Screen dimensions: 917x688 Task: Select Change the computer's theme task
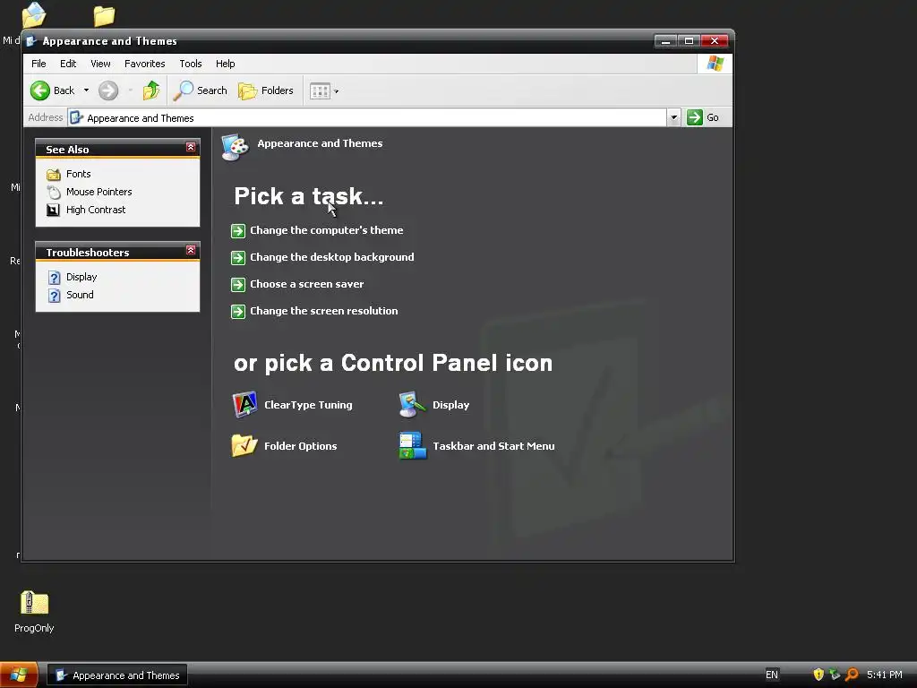tap(326, 230)
